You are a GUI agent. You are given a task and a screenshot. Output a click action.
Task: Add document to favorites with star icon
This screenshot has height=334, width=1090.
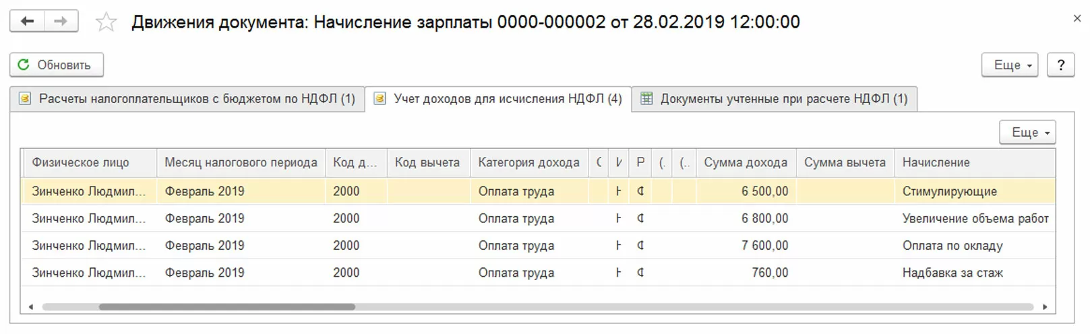(x=106, y=22)
